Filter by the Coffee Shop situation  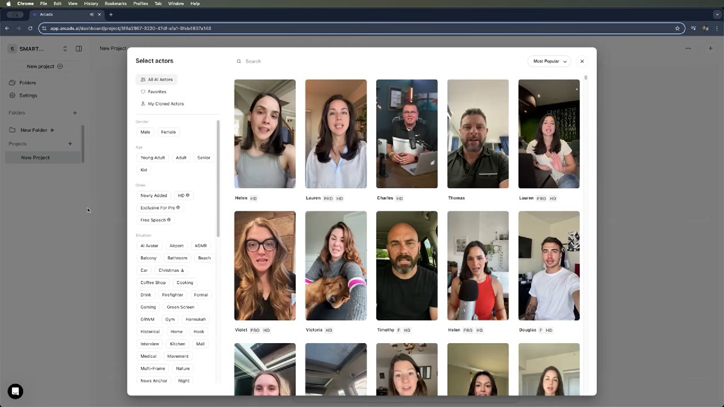[153, 283]
